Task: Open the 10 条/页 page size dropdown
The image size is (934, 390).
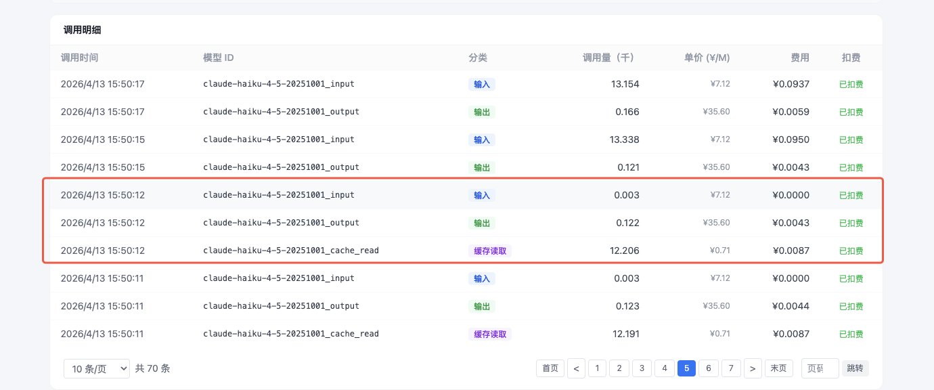Action: 96,368
